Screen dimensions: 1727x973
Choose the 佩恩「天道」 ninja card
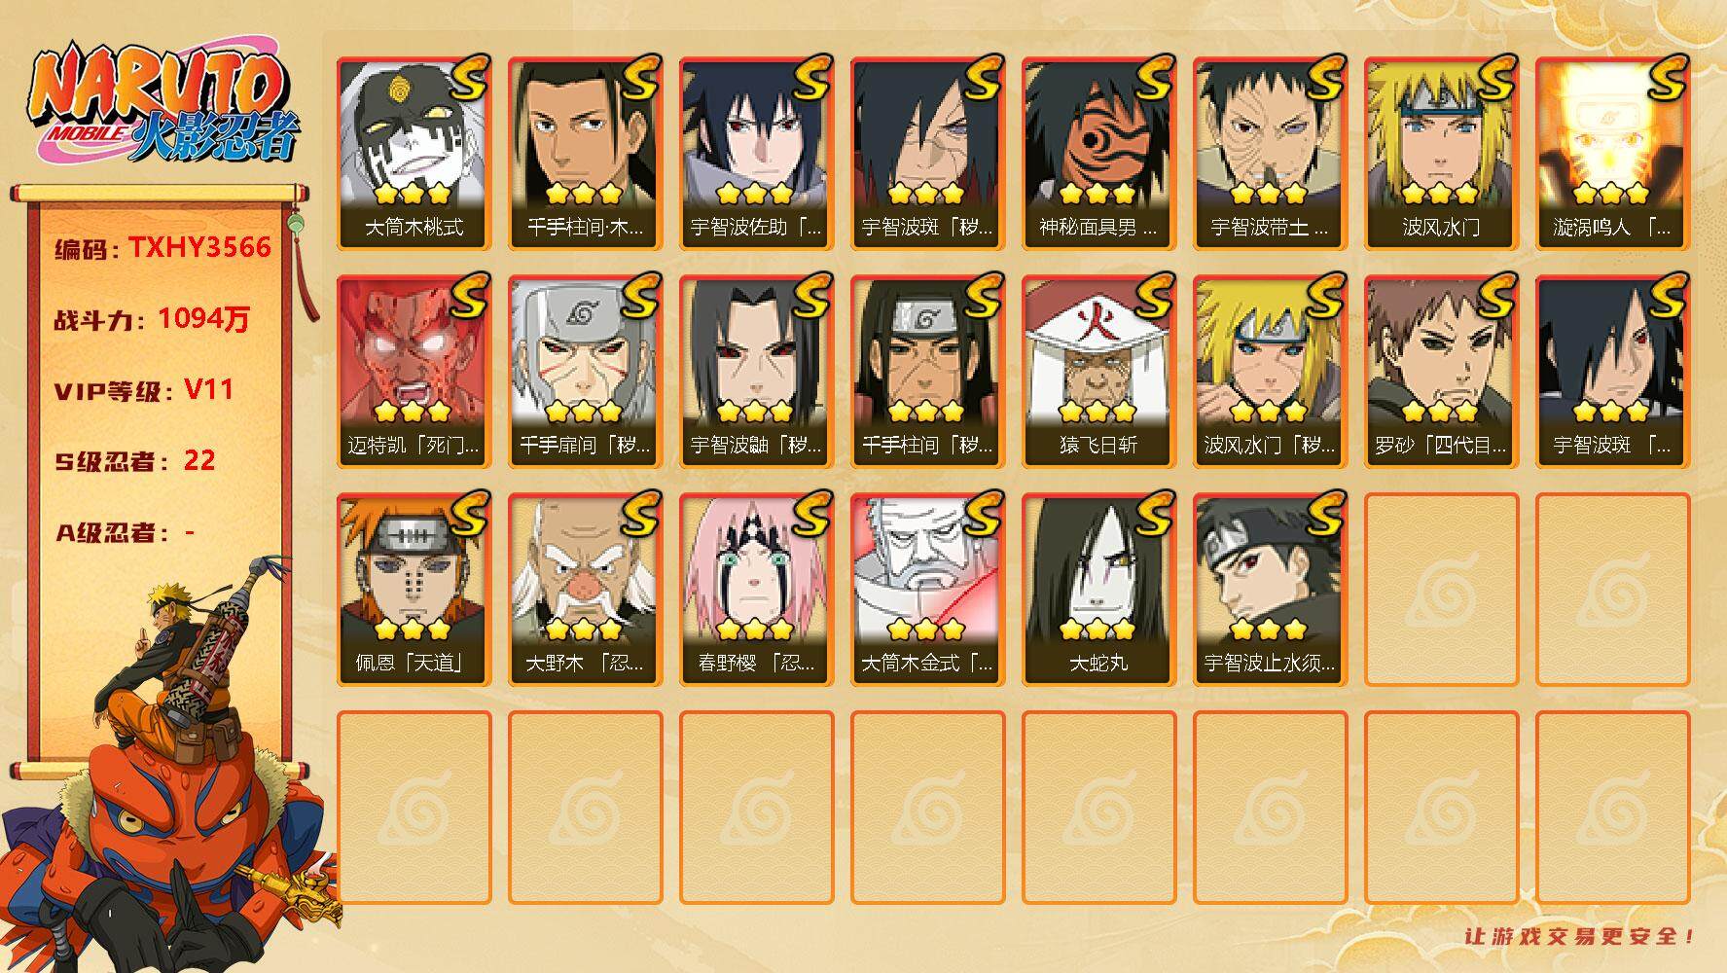point(414,589)
